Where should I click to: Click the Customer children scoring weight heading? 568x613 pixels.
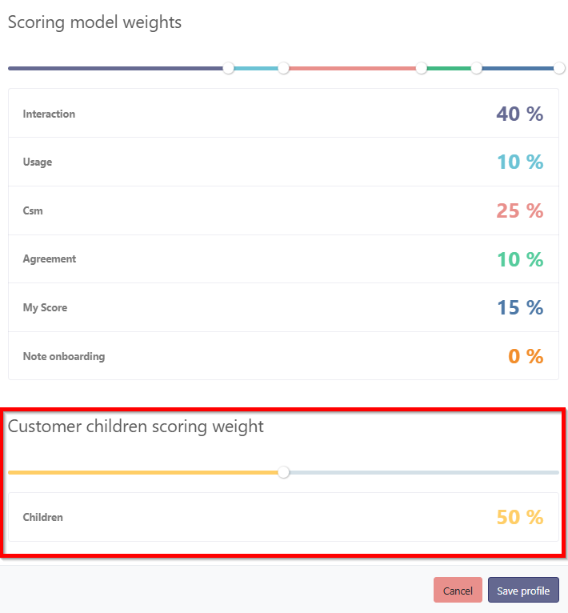pyautogui.click(x=136, y=426)
